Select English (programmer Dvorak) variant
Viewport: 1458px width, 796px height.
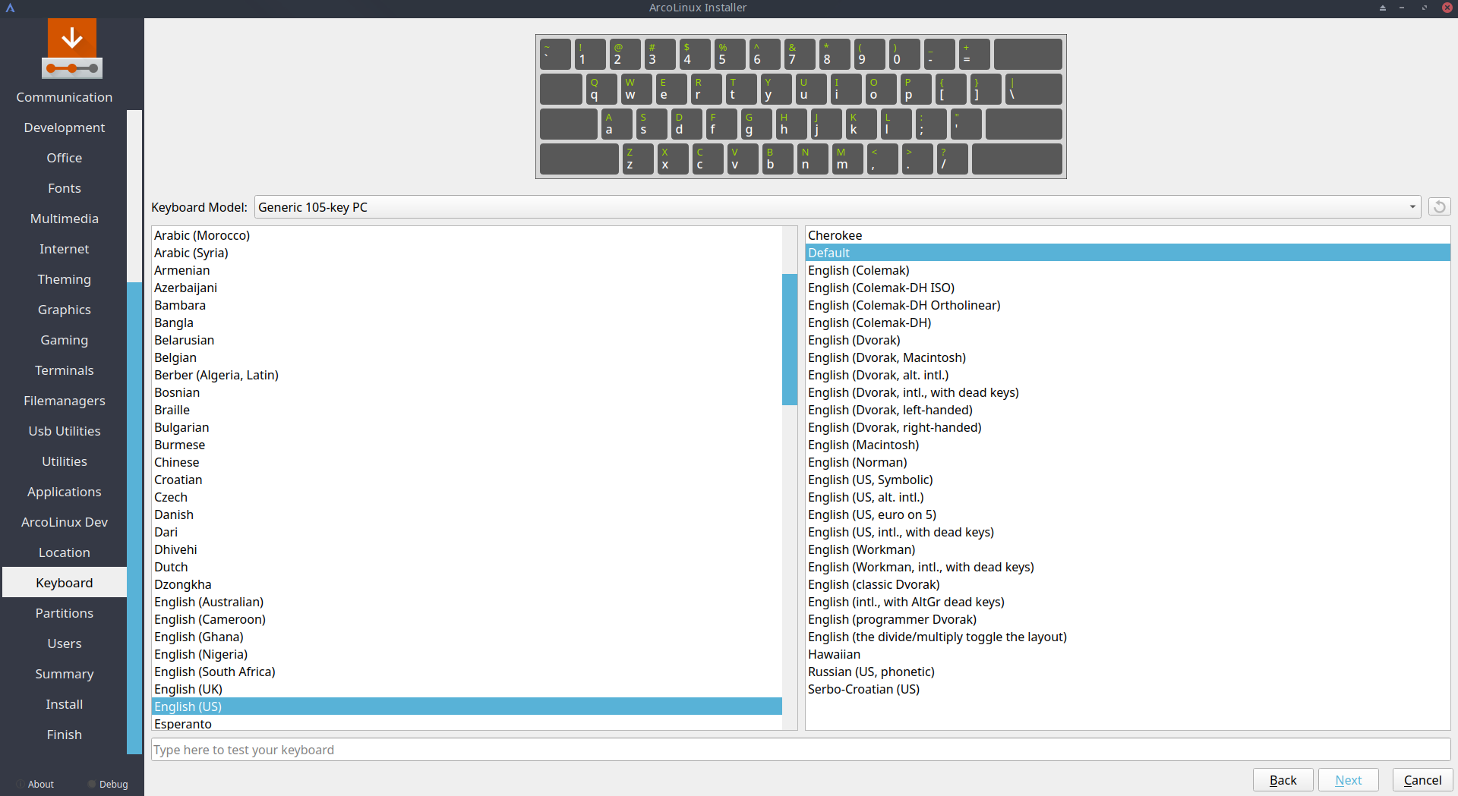pos(1128,619)
